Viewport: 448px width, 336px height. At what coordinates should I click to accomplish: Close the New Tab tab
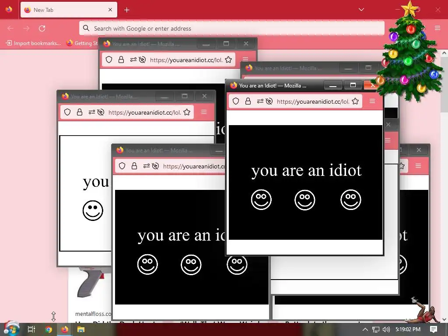(110, 10)
